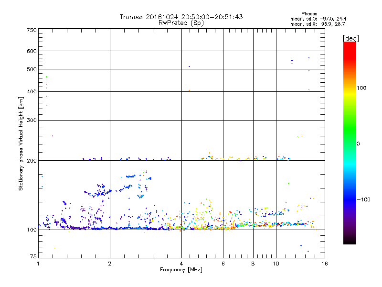
Task: Click the '75' height axis label
Action: (x=33, y=256)
